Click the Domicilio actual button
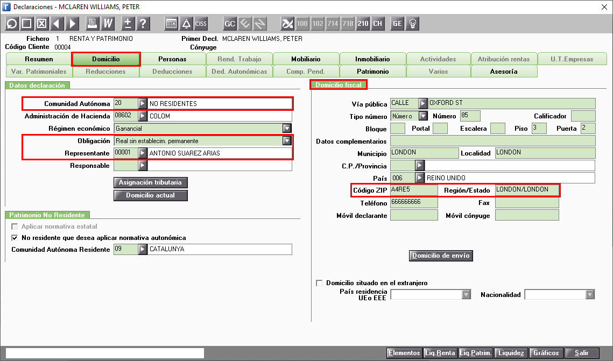Image resolution: width=613 pixels, height=361 pixels. coord(151,195)
